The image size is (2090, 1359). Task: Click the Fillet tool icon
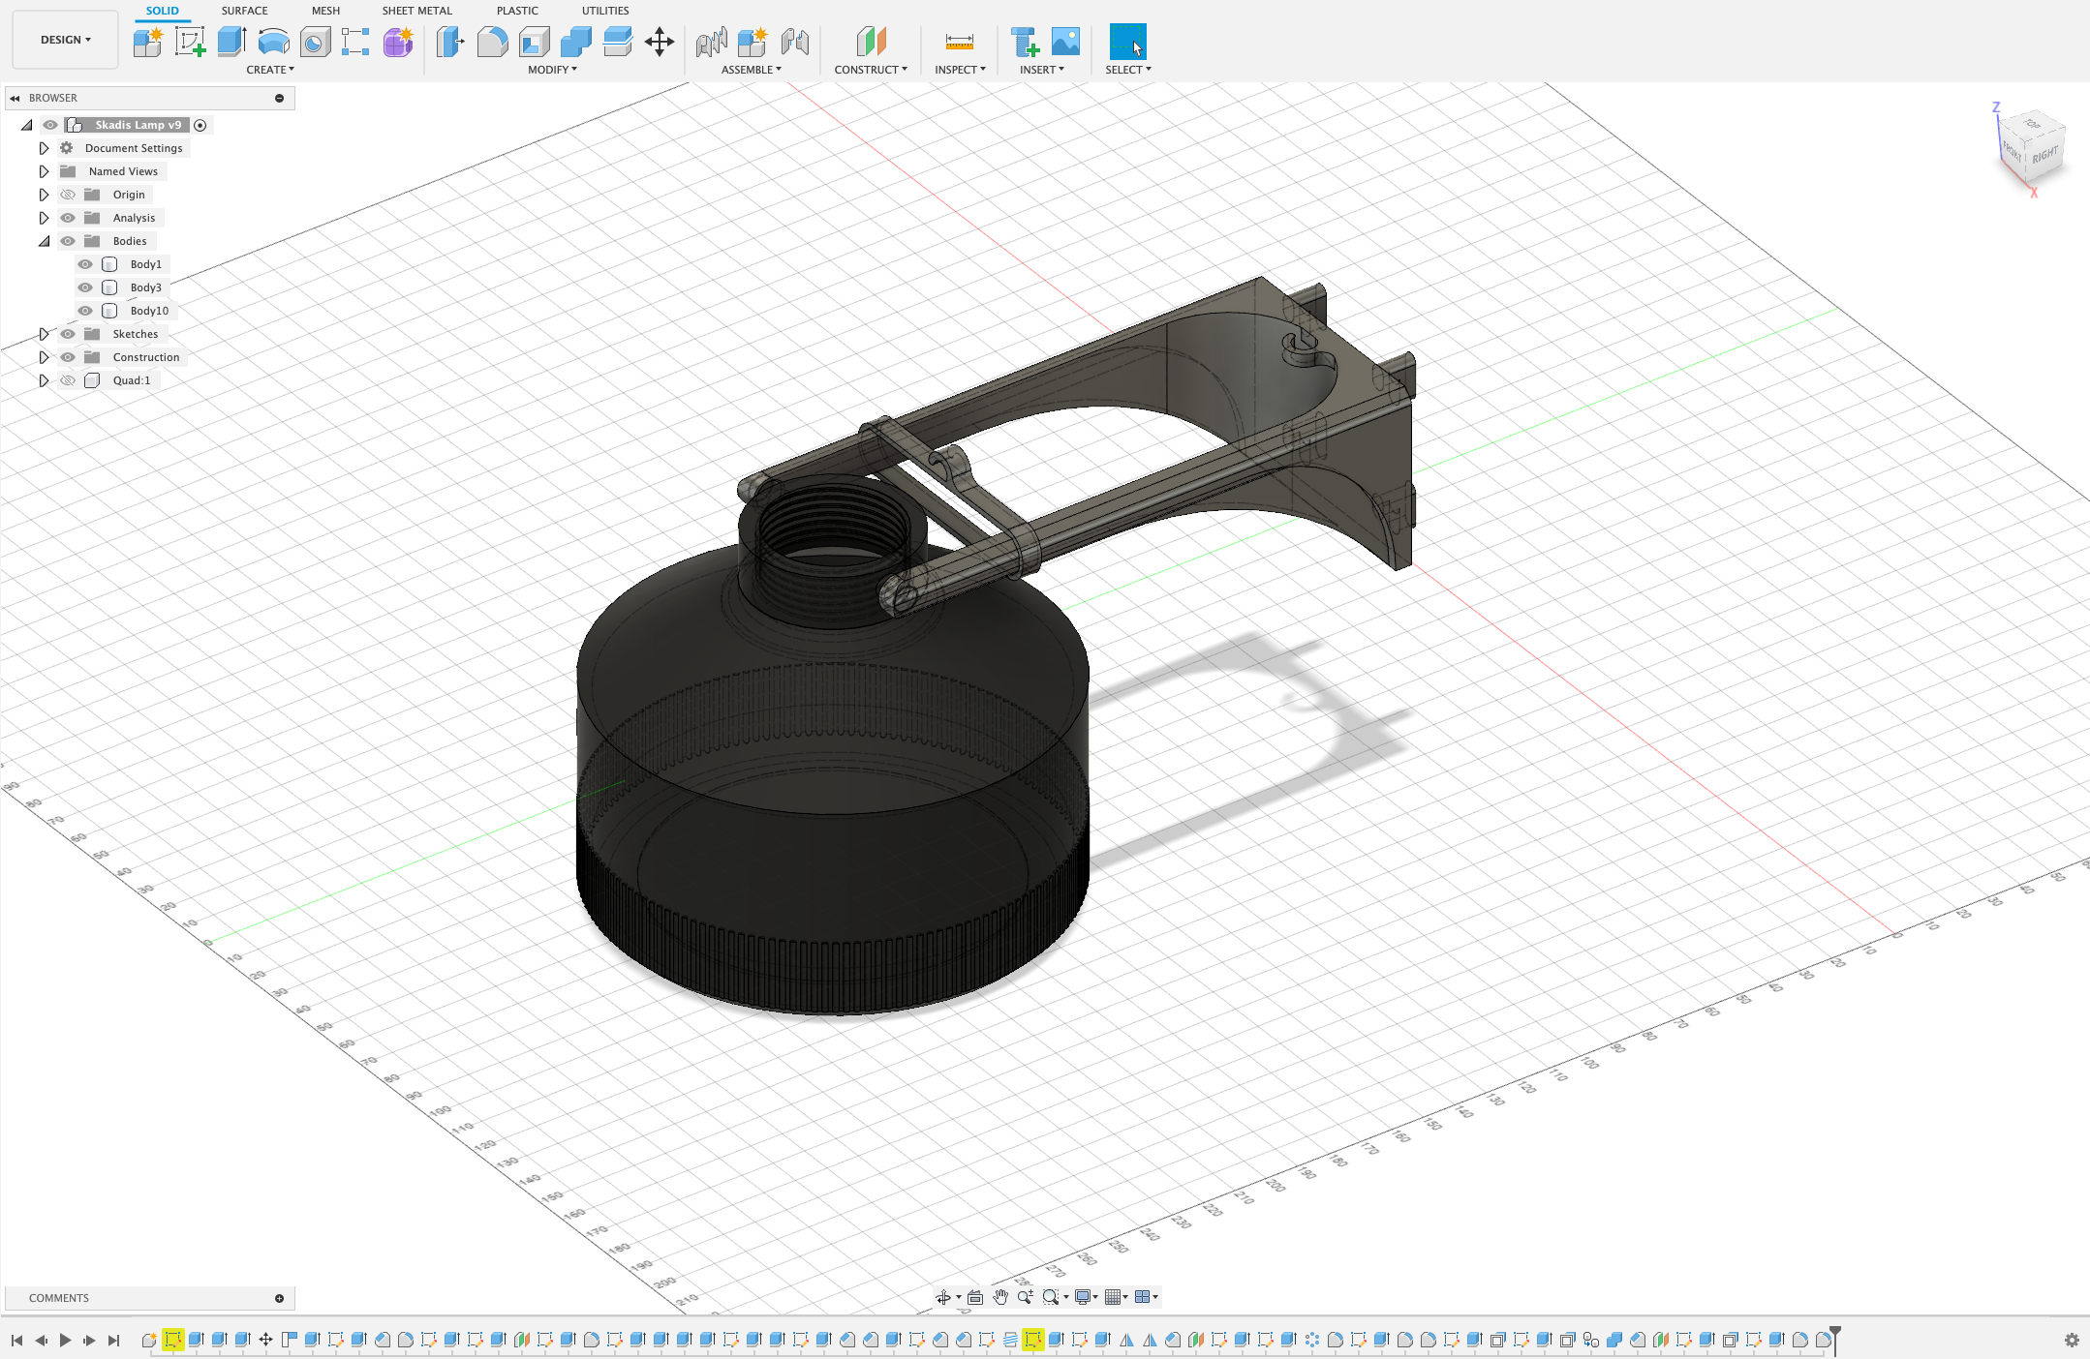[x=492, y=42]
